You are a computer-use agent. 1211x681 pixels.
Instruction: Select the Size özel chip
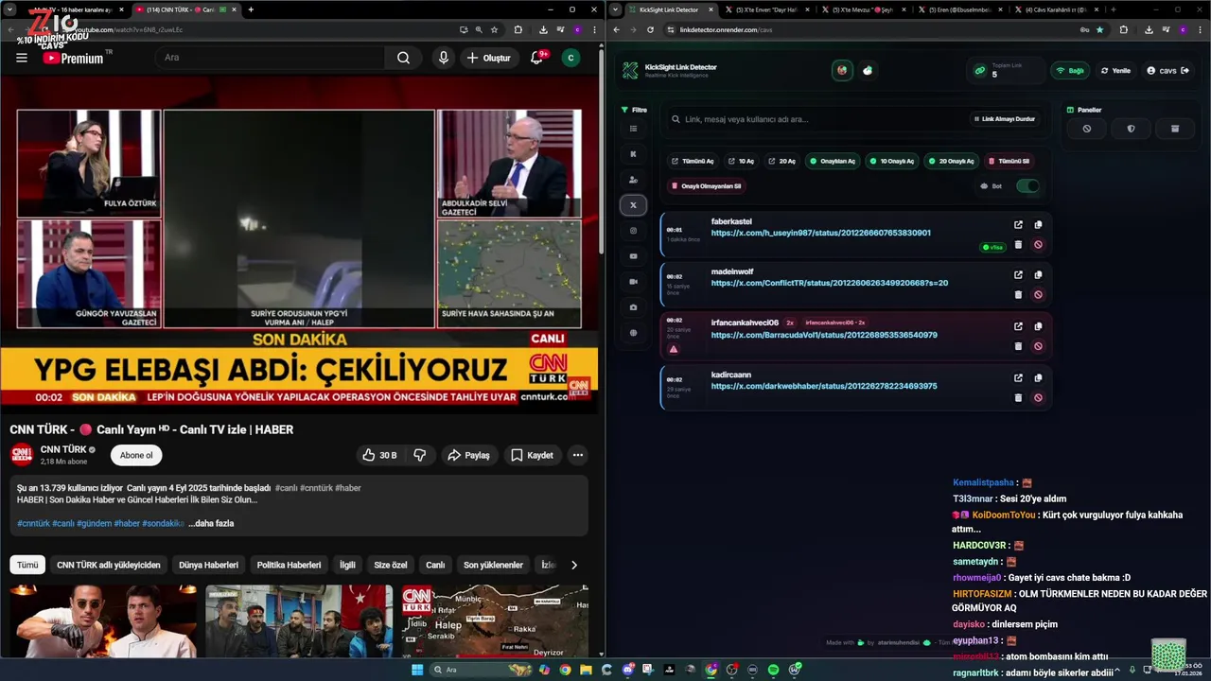390,565
